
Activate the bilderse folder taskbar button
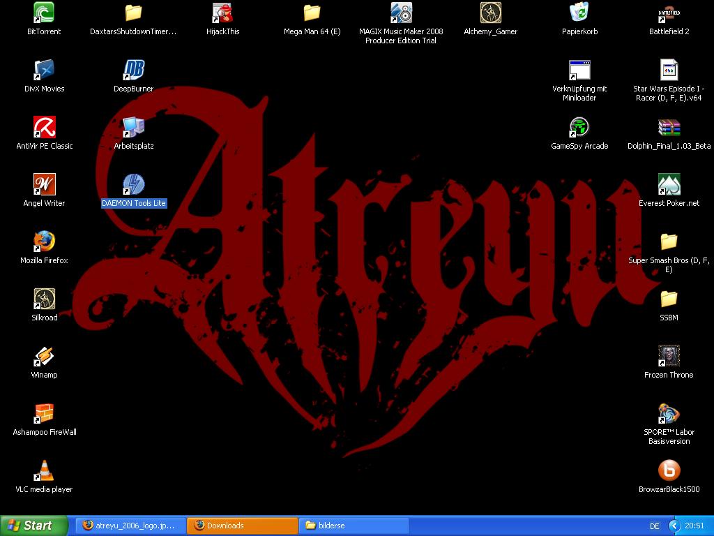pyautogui.click(x=354, y=526)
